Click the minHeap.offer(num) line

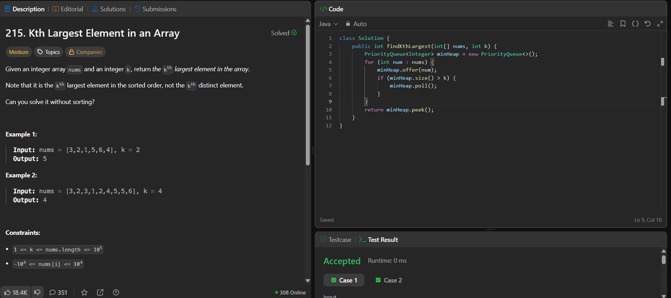[406, 70]
